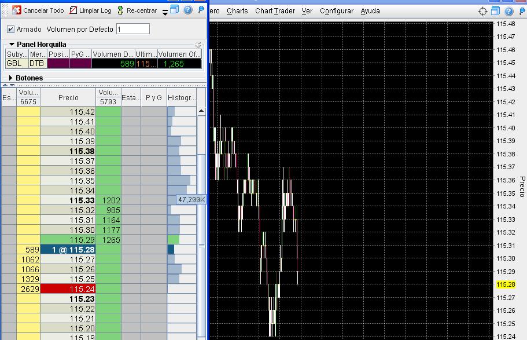Screen dimensions: 527x340
Task: Click Re-centrar toolbar button
Action: [x=137, y=10]
